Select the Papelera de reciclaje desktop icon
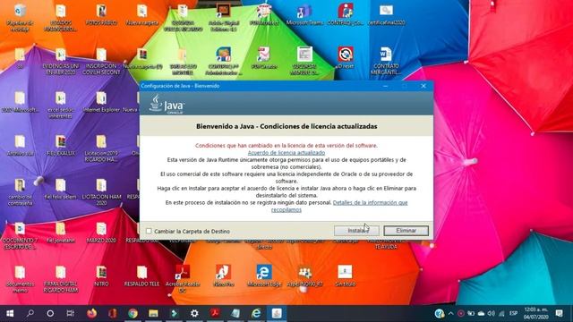Viewport: 573px width, 322px height. tap(20, 18)
